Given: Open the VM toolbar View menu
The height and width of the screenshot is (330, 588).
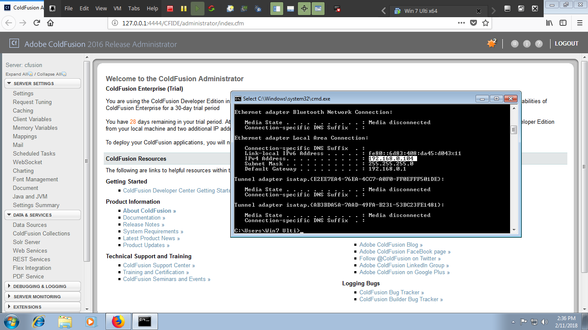Looking at the screenshot, I should 101,9.
